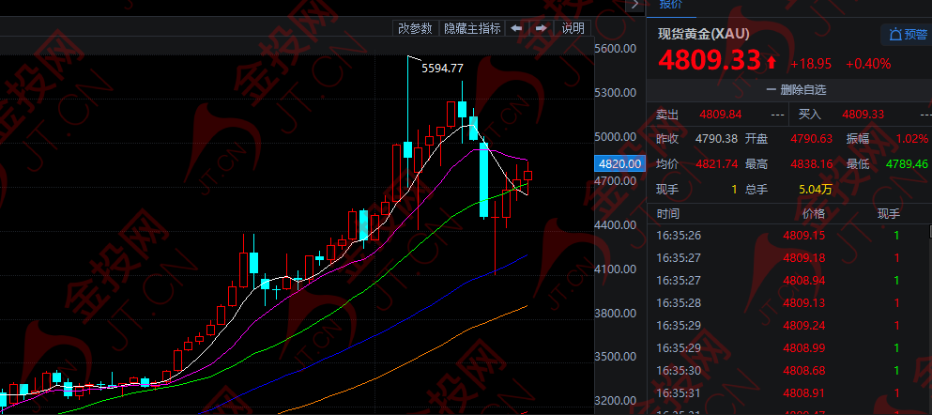
Task: Click the blue 4820.00 price axis marker
Action: [x=620, y=164]
